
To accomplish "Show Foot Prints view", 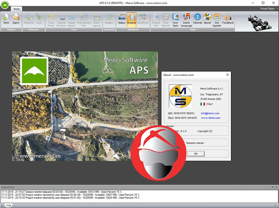I will coord(51,20).
